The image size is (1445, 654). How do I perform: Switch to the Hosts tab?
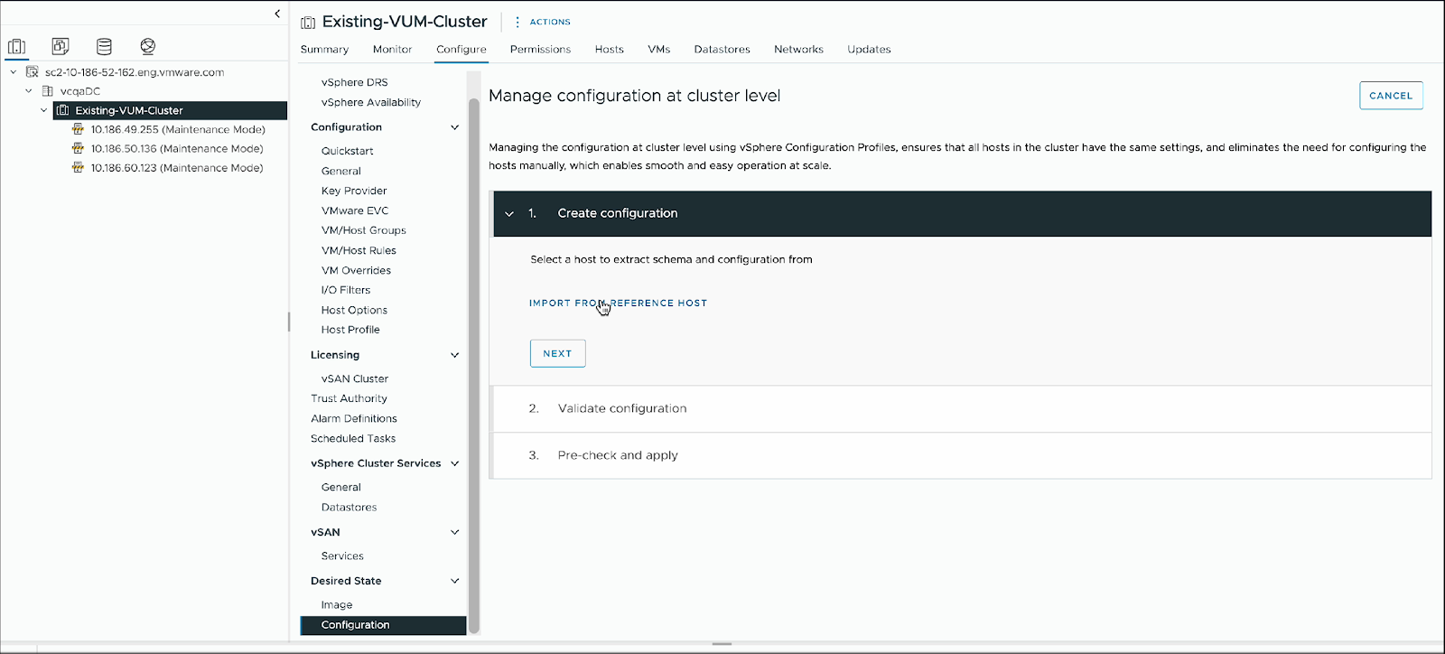610,50
